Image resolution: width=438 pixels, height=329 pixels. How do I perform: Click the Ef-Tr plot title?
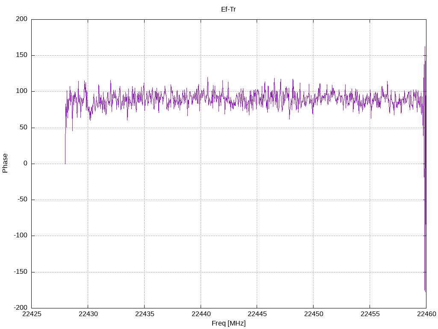tap(228, 9)
